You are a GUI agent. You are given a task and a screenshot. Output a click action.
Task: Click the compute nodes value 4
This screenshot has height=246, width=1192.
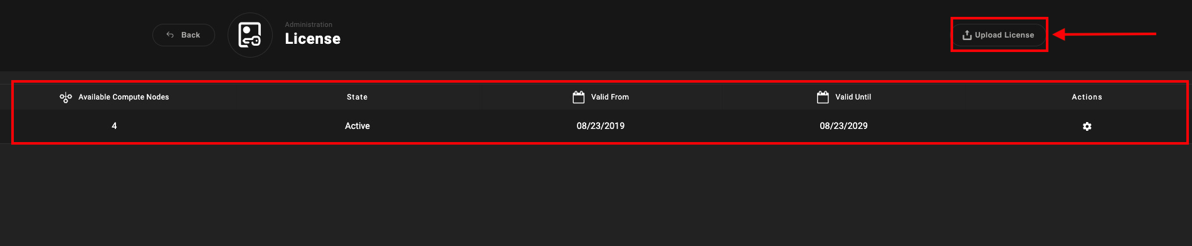114,126
